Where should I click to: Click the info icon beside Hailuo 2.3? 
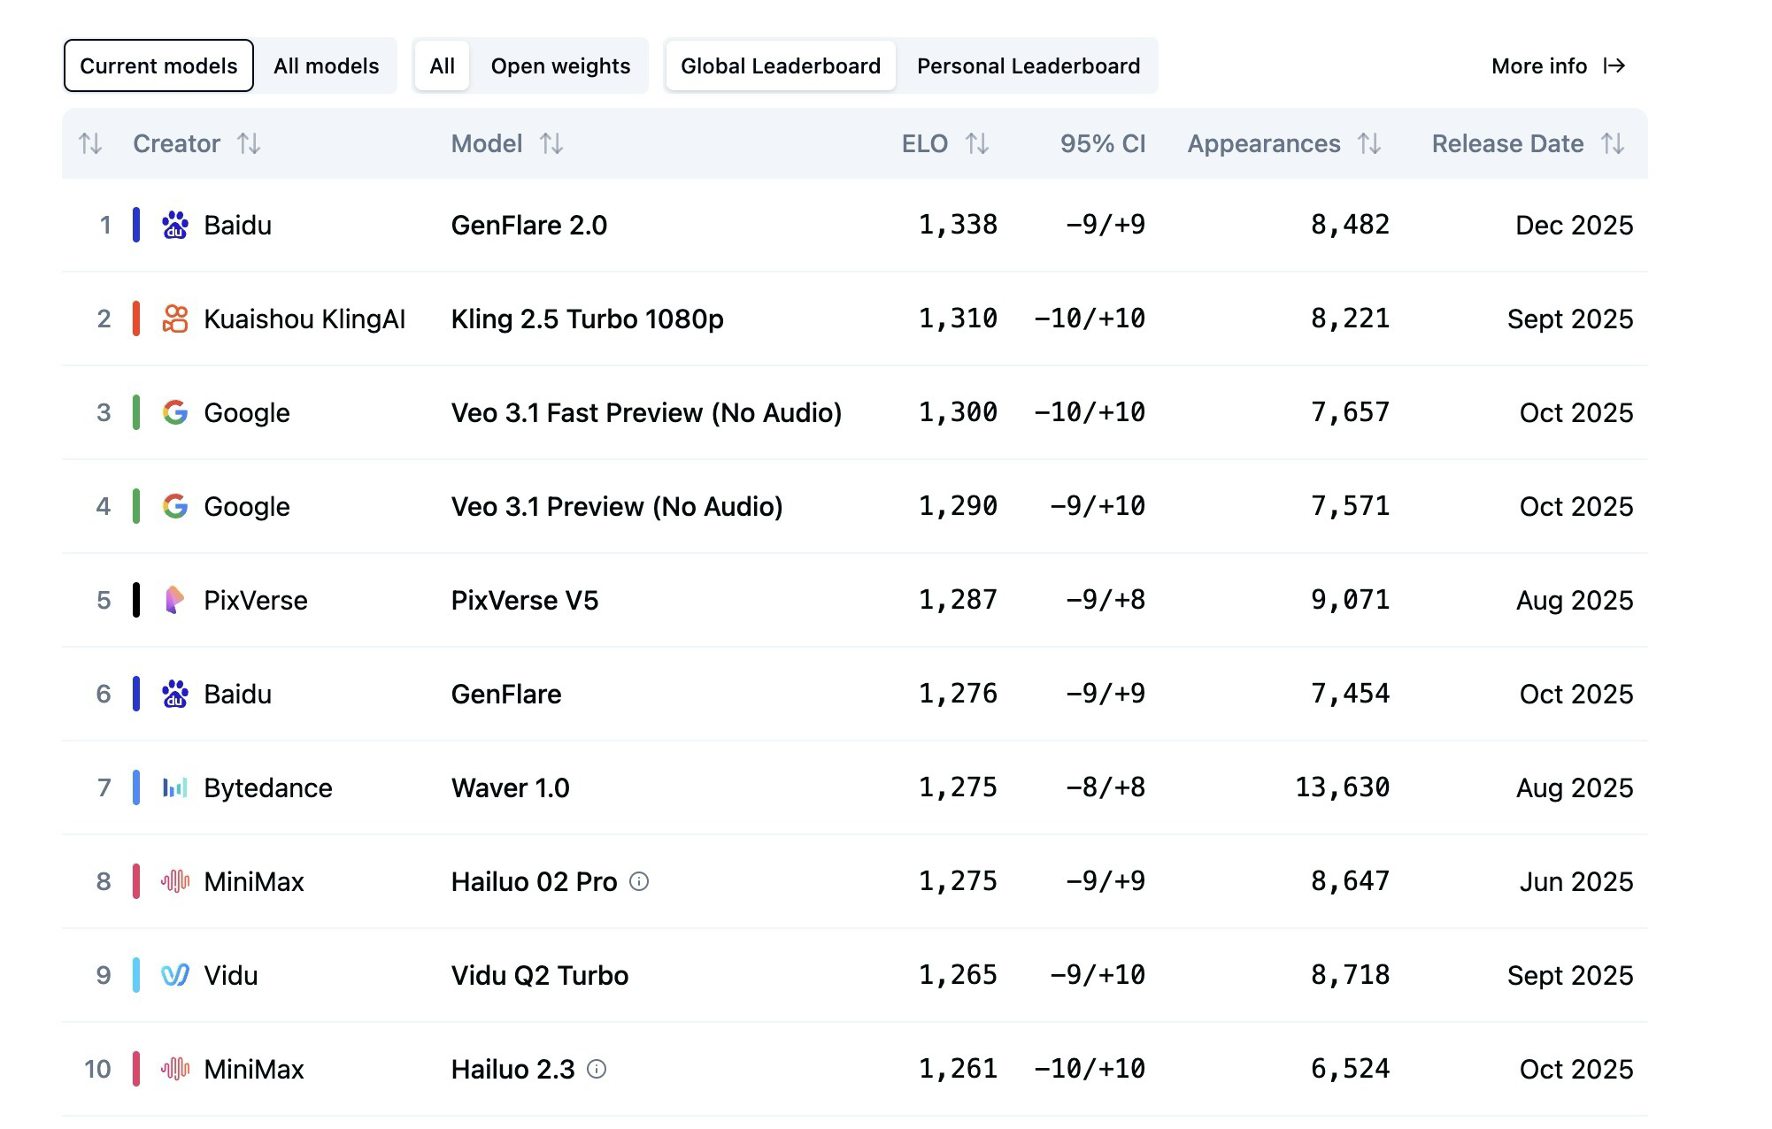(x=597, y=1069)
